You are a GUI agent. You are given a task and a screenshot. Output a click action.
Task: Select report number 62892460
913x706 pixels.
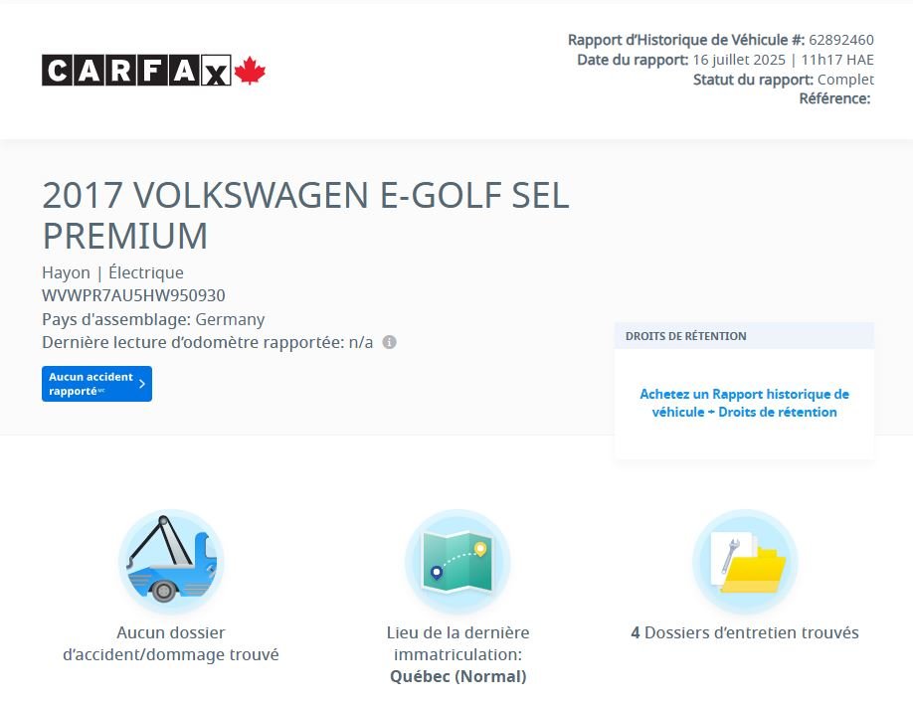(x=840, y=40)
